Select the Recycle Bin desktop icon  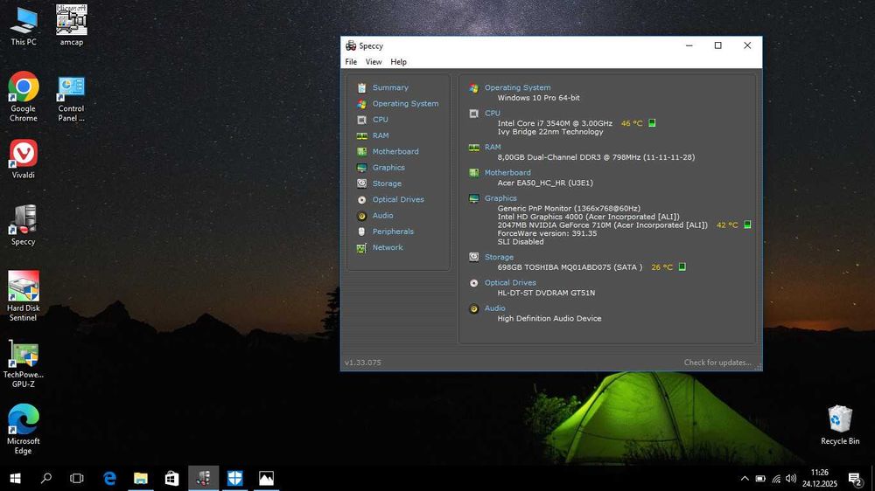pyautogui.click(x=840, y=425)
